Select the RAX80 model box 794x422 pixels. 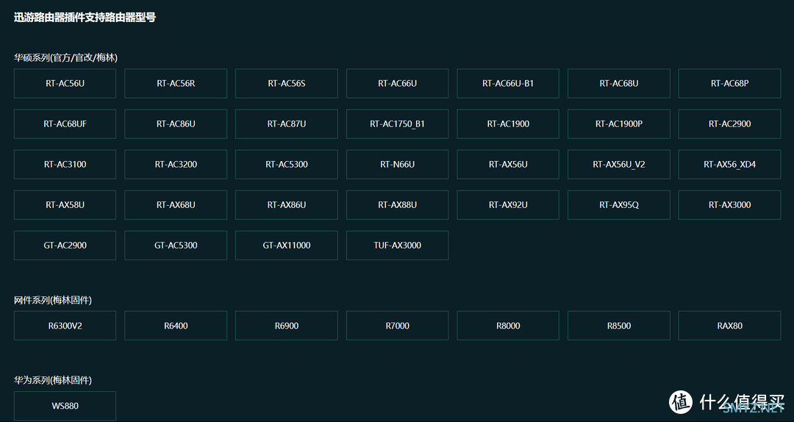(730, 326)
